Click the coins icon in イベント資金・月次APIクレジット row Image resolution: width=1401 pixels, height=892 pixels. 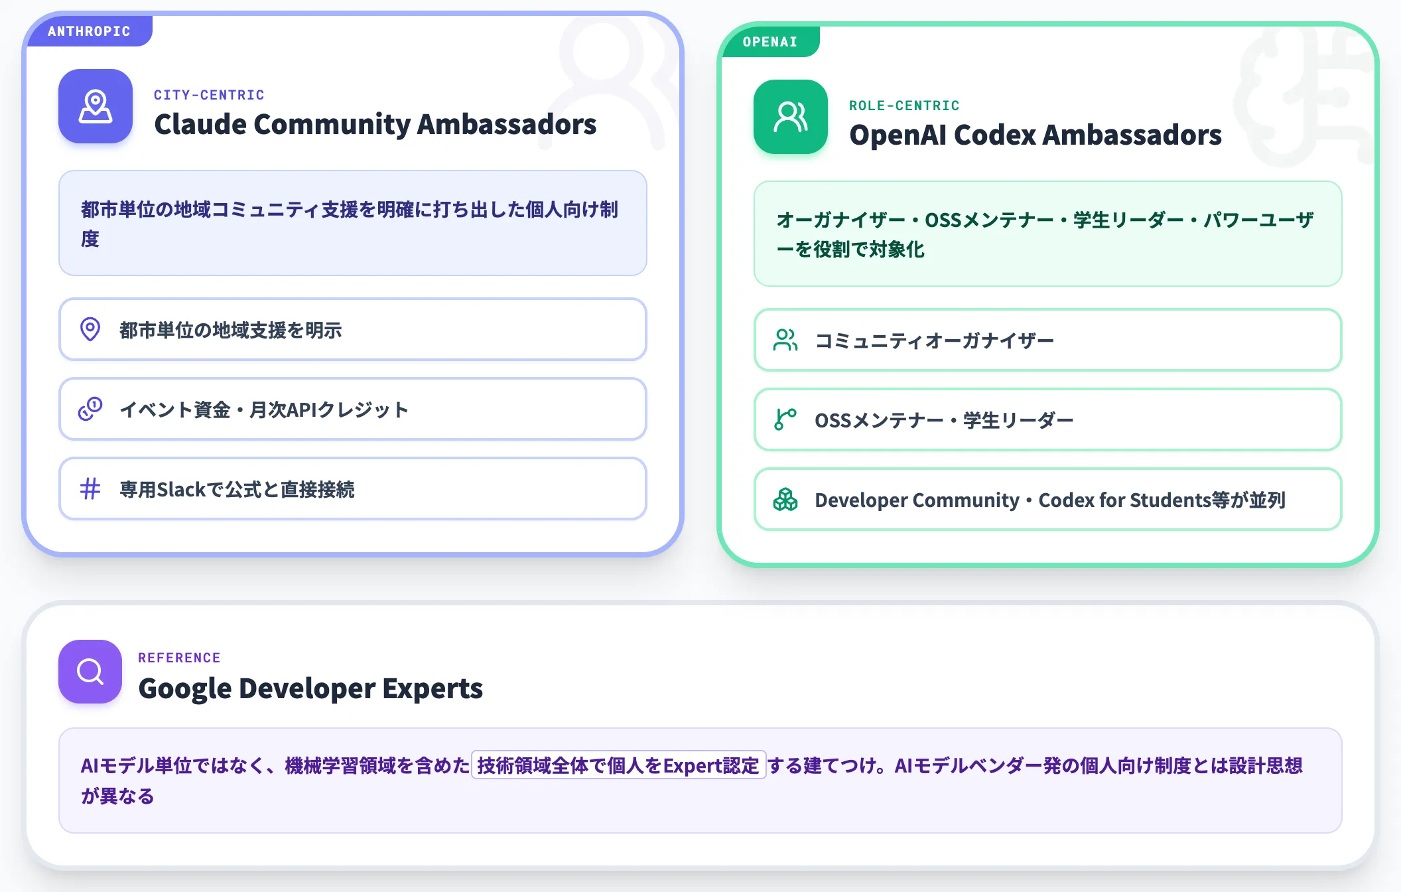pyautogui.click(x=90, y=409)
